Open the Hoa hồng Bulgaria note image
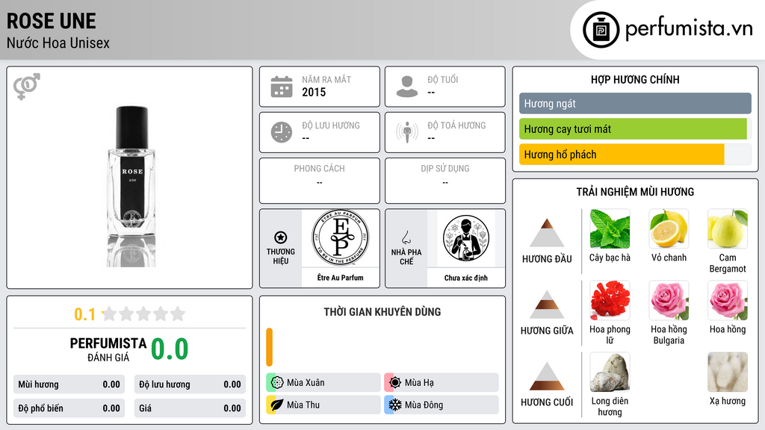Image resolution: width=765 pixels, height=430 pixels. pyautogui.click(x=669, y=300)
